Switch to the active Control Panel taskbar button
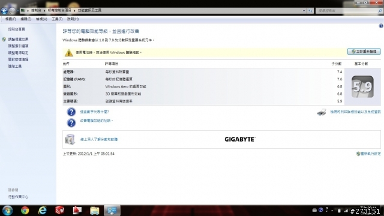The height and width of the screenshot is (216, 384). (112, 211)
